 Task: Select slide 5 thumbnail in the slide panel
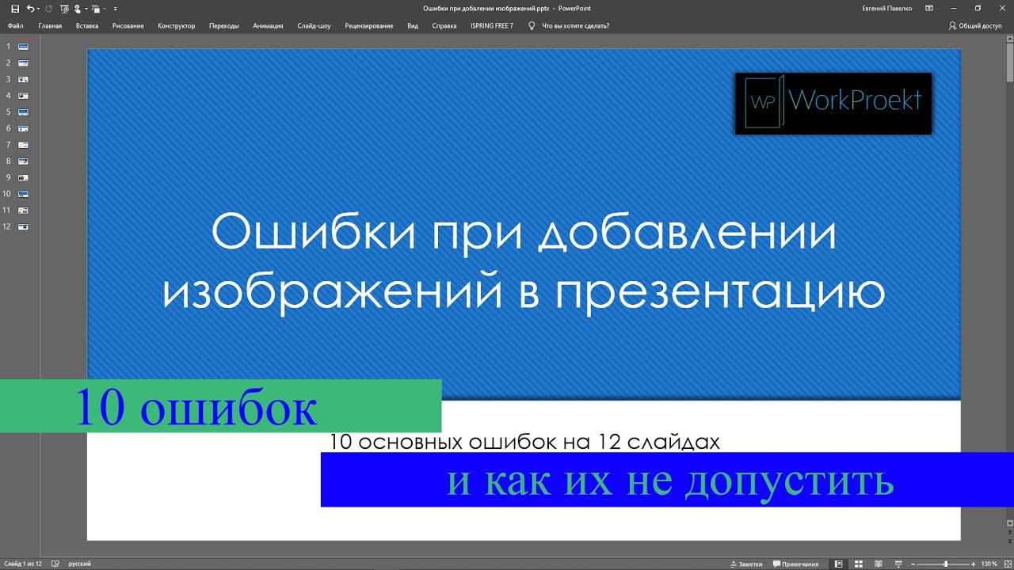pyautogui.click(x=23, y=112)
